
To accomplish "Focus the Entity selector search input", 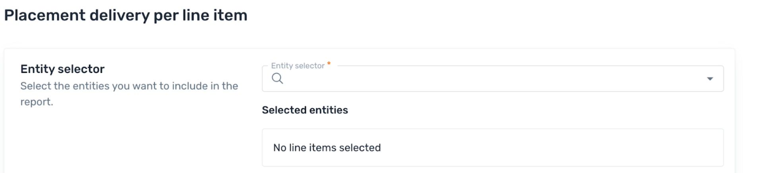I will pos(492,79).
